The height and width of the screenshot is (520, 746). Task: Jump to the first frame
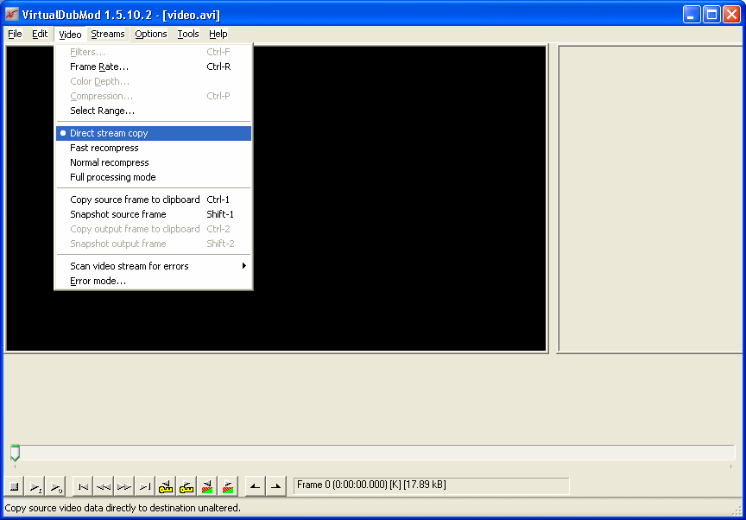click(x=83, y=486)
